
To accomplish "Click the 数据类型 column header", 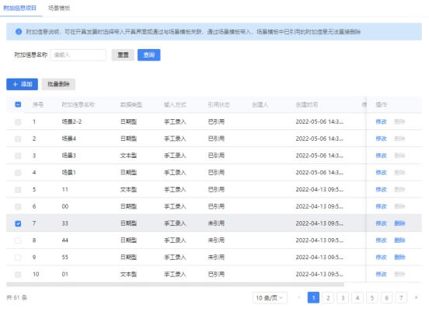I will coord(131,104).
